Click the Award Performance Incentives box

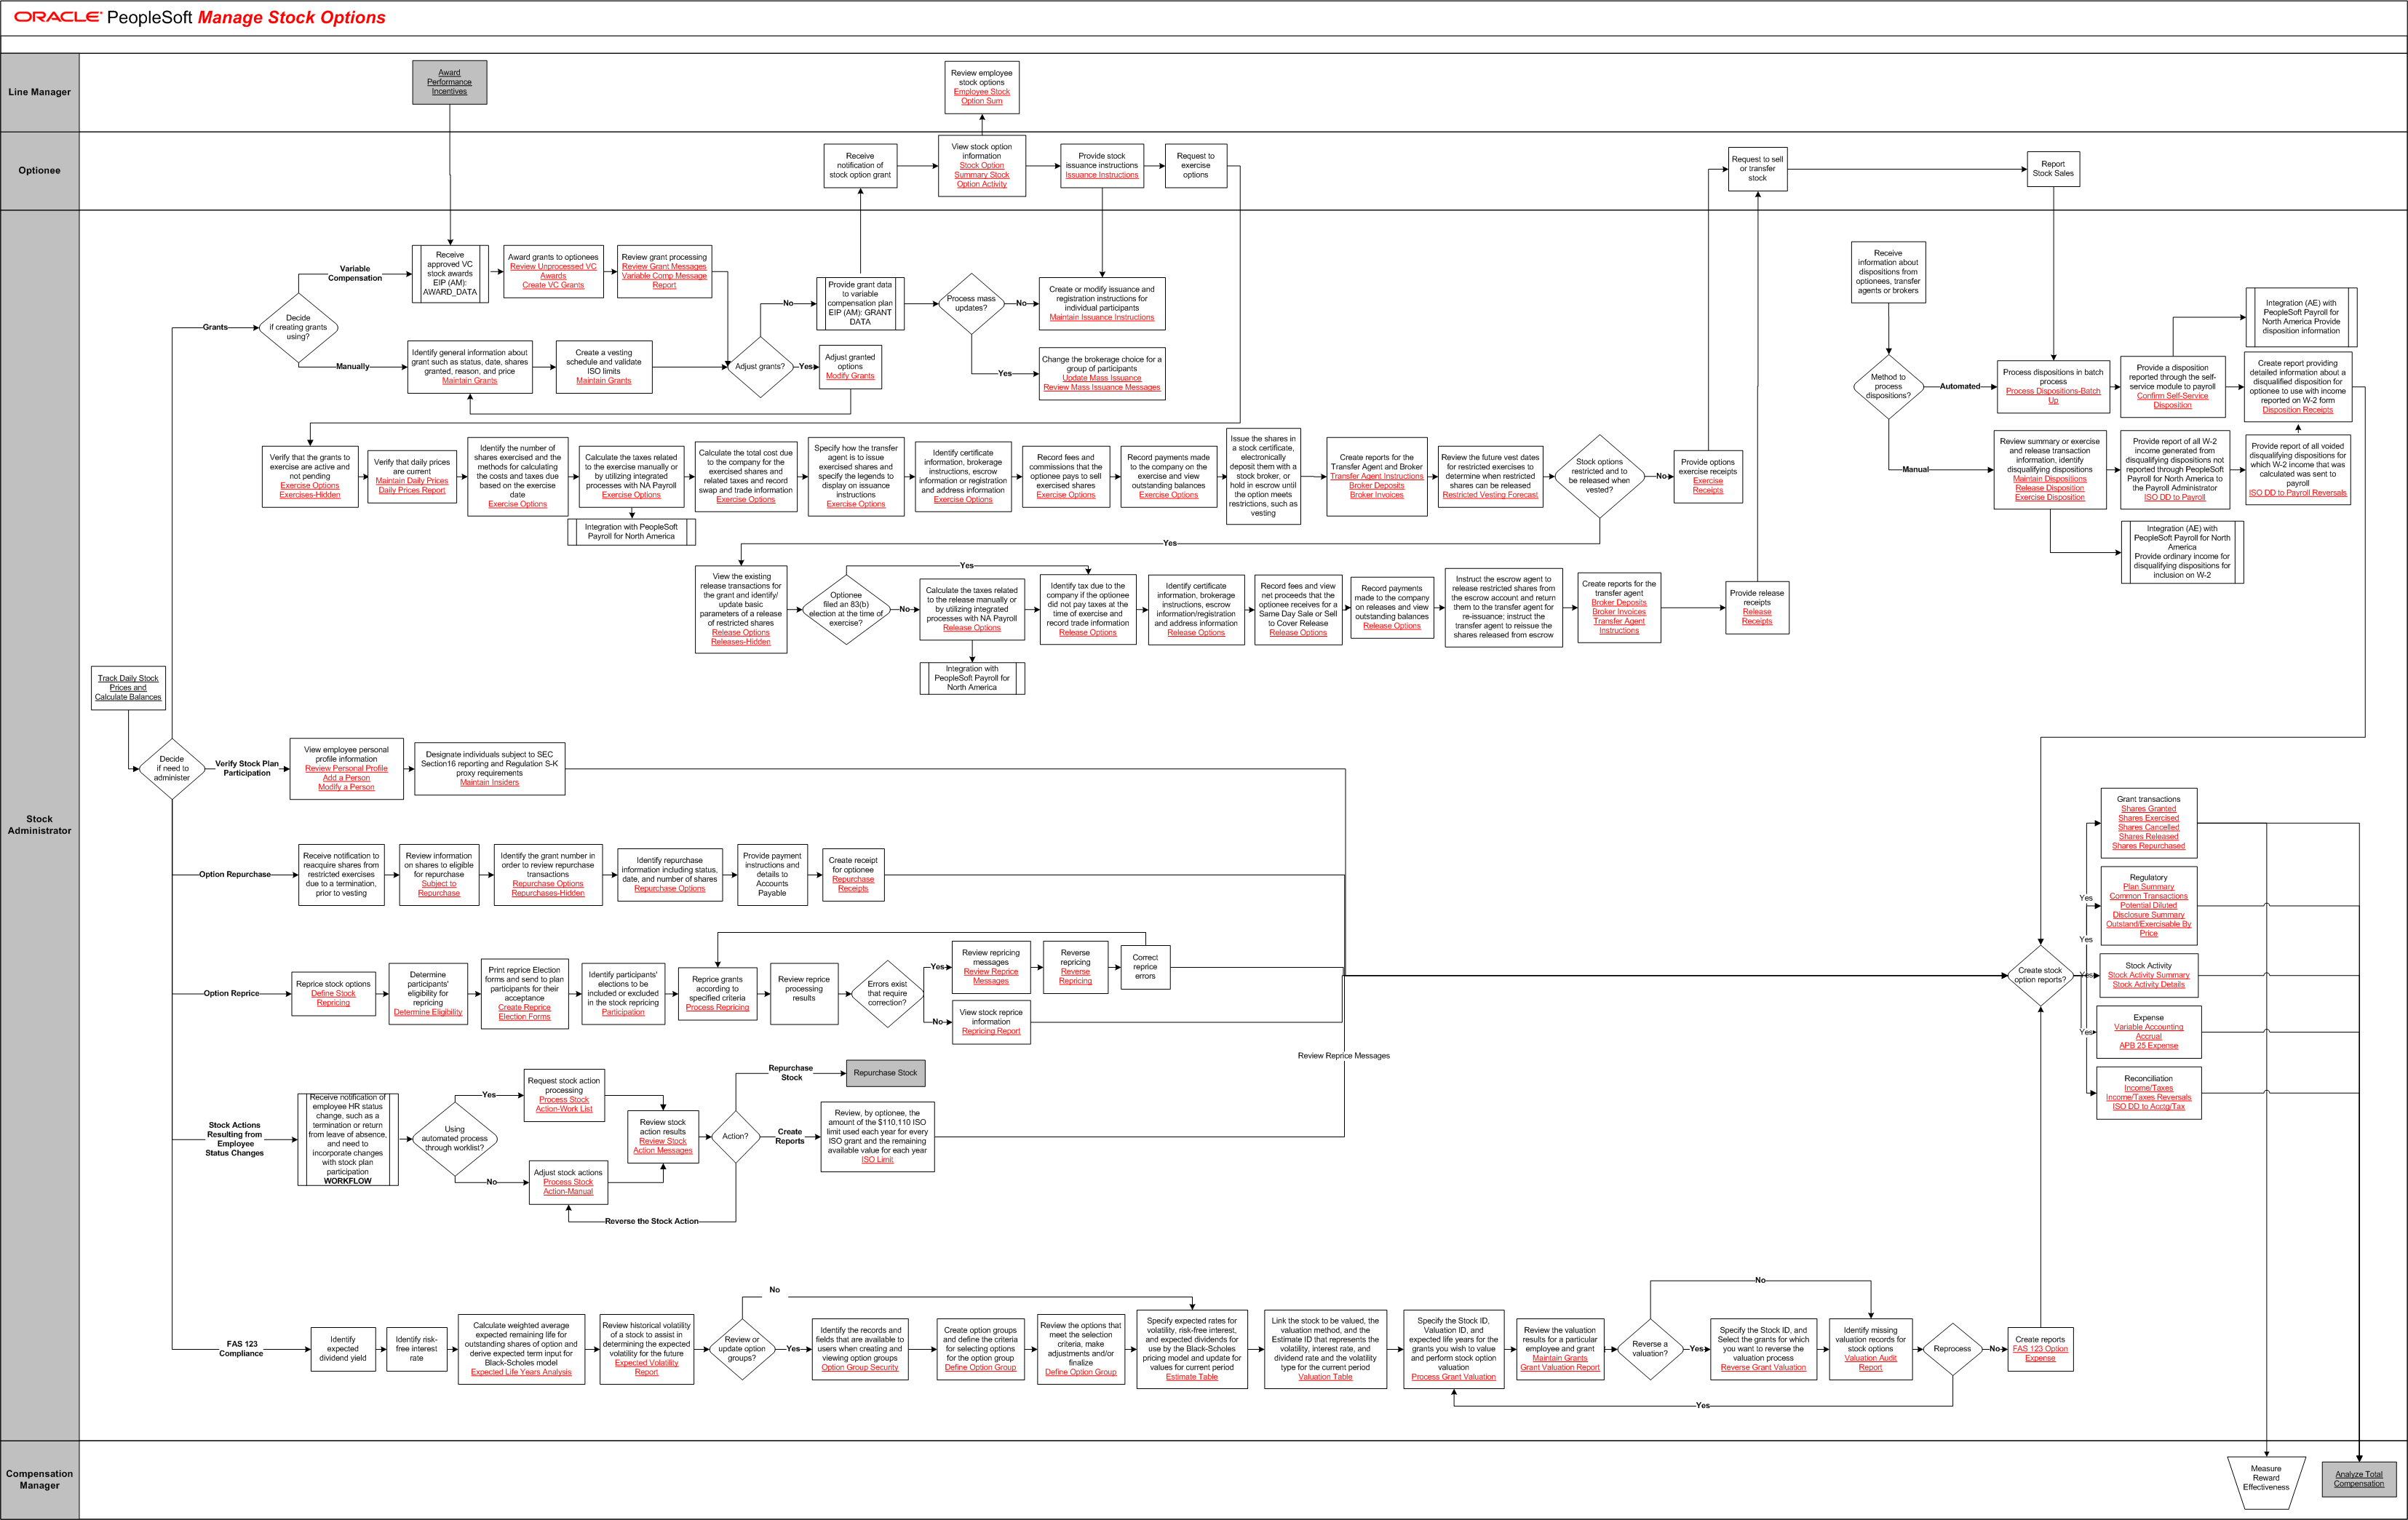click(449, 82)
